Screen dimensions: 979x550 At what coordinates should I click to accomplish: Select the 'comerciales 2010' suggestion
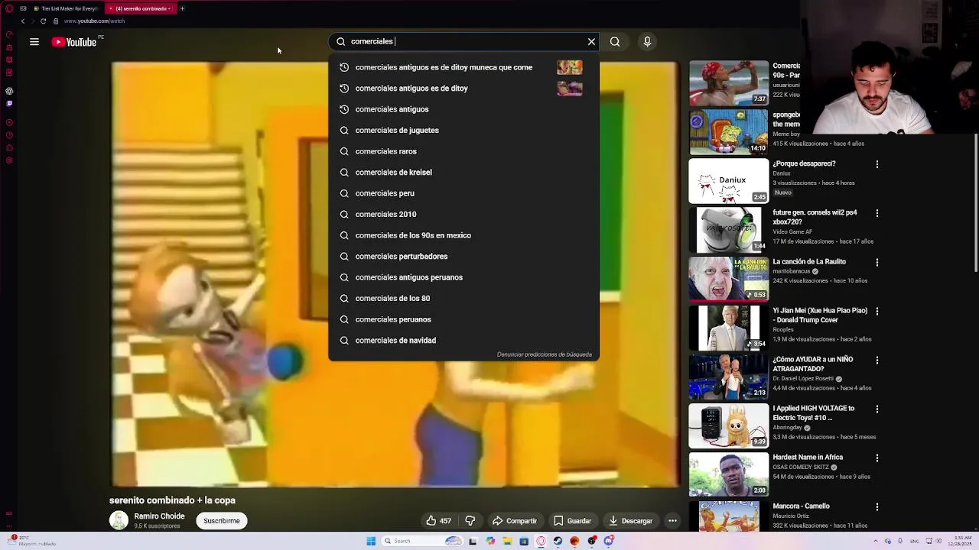(463, 214)
